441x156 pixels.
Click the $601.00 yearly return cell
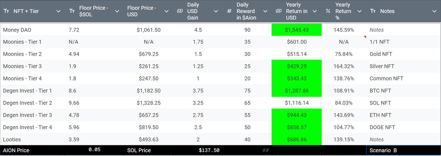(x=297, y=42)
